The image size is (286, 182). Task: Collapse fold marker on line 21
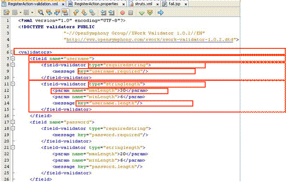click(13, 147)
